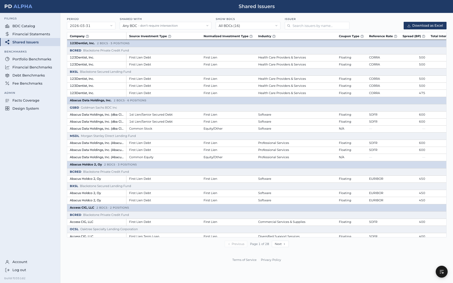
Task: Collapse the Abacus Data Holdings group header
Action: (256, 101)
